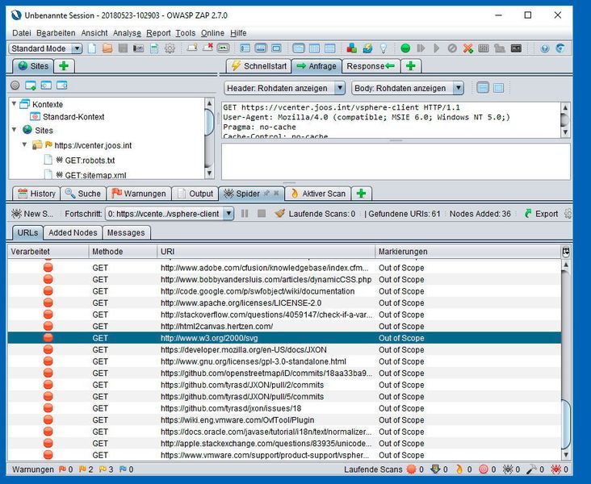Click the export context icon in Sites panel

[62, 86]
